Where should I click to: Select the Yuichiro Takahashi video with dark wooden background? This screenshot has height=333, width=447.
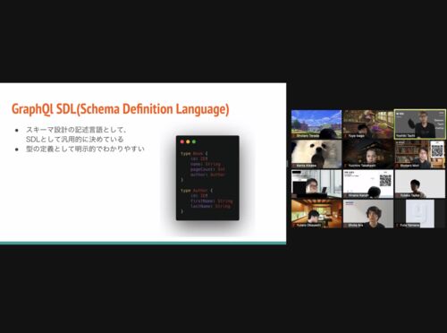368,154
